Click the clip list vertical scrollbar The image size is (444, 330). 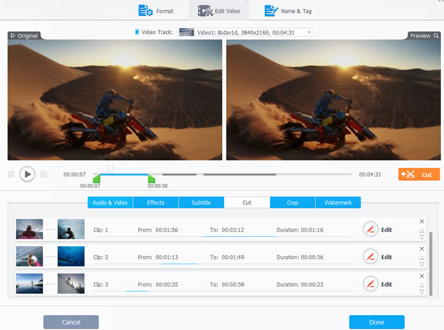(x=430, y=264)
